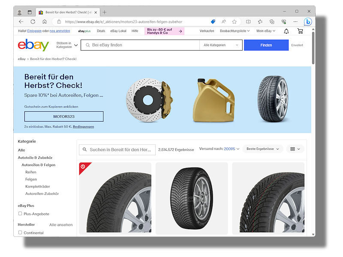This screenshot has height=257, width=343.
Task: Change Versand nach 20095 location
Action: point(232,149)
